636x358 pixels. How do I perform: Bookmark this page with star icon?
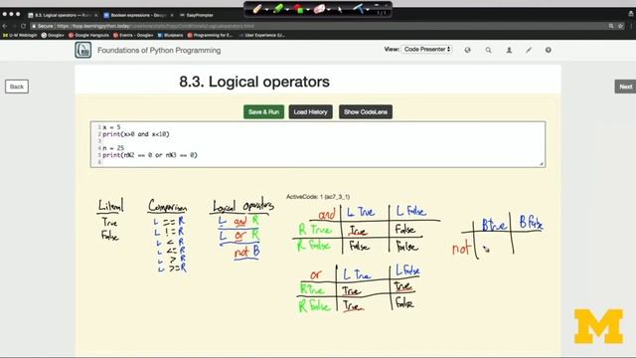pyautogui.click(x=620, y=26)
